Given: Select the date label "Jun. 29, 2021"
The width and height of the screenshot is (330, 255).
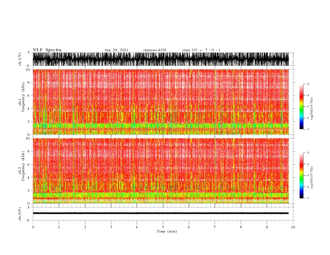Looking at the screenshot, I should [116, 50].
